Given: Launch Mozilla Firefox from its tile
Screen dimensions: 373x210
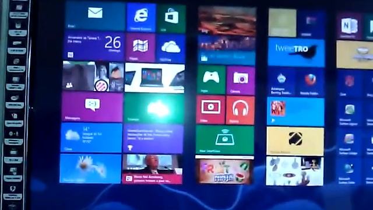Looking at the screenshot, I should coord(310,82).
